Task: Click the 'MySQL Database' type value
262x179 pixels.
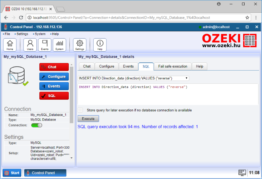Action: (x=43, y=120)
